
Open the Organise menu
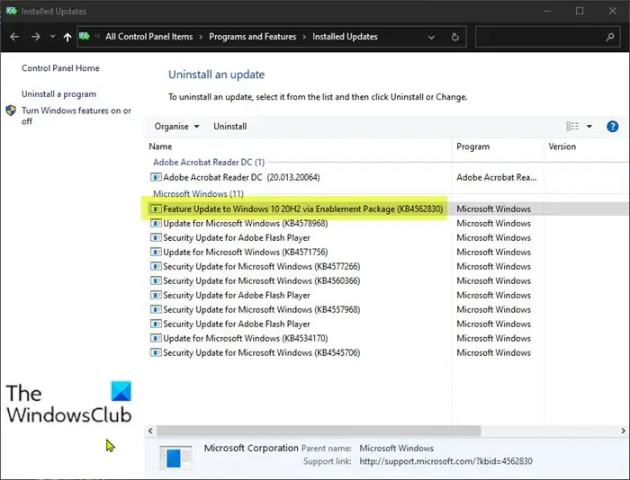176,127
